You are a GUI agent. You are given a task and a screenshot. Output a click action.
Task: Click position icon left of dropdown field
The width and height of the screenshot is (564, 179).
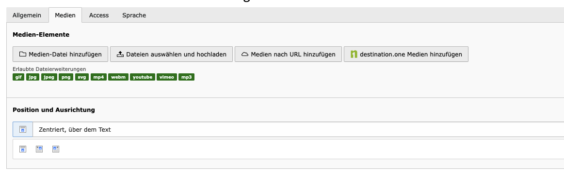(23, 129)
